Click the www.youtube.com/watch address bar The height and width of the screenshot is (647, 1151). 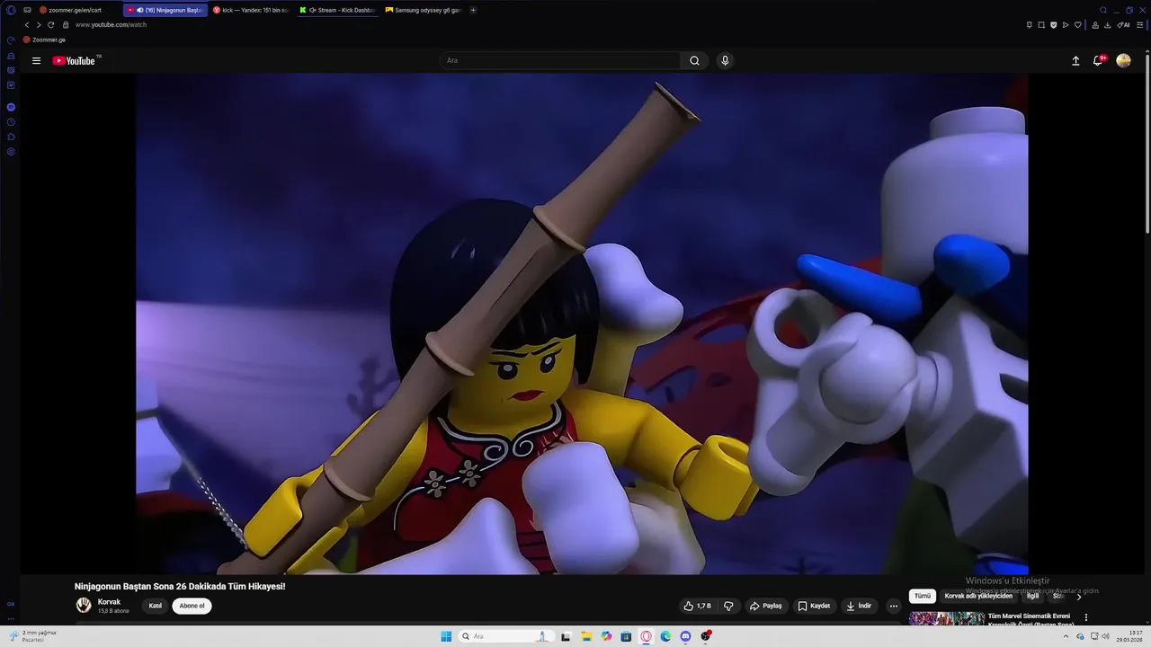[111, 25]
